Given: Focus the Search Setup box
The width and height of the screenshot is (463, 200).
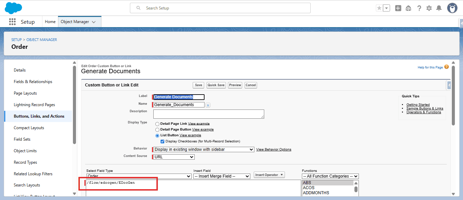Looking at the screenshot, I should coord(220,8).
